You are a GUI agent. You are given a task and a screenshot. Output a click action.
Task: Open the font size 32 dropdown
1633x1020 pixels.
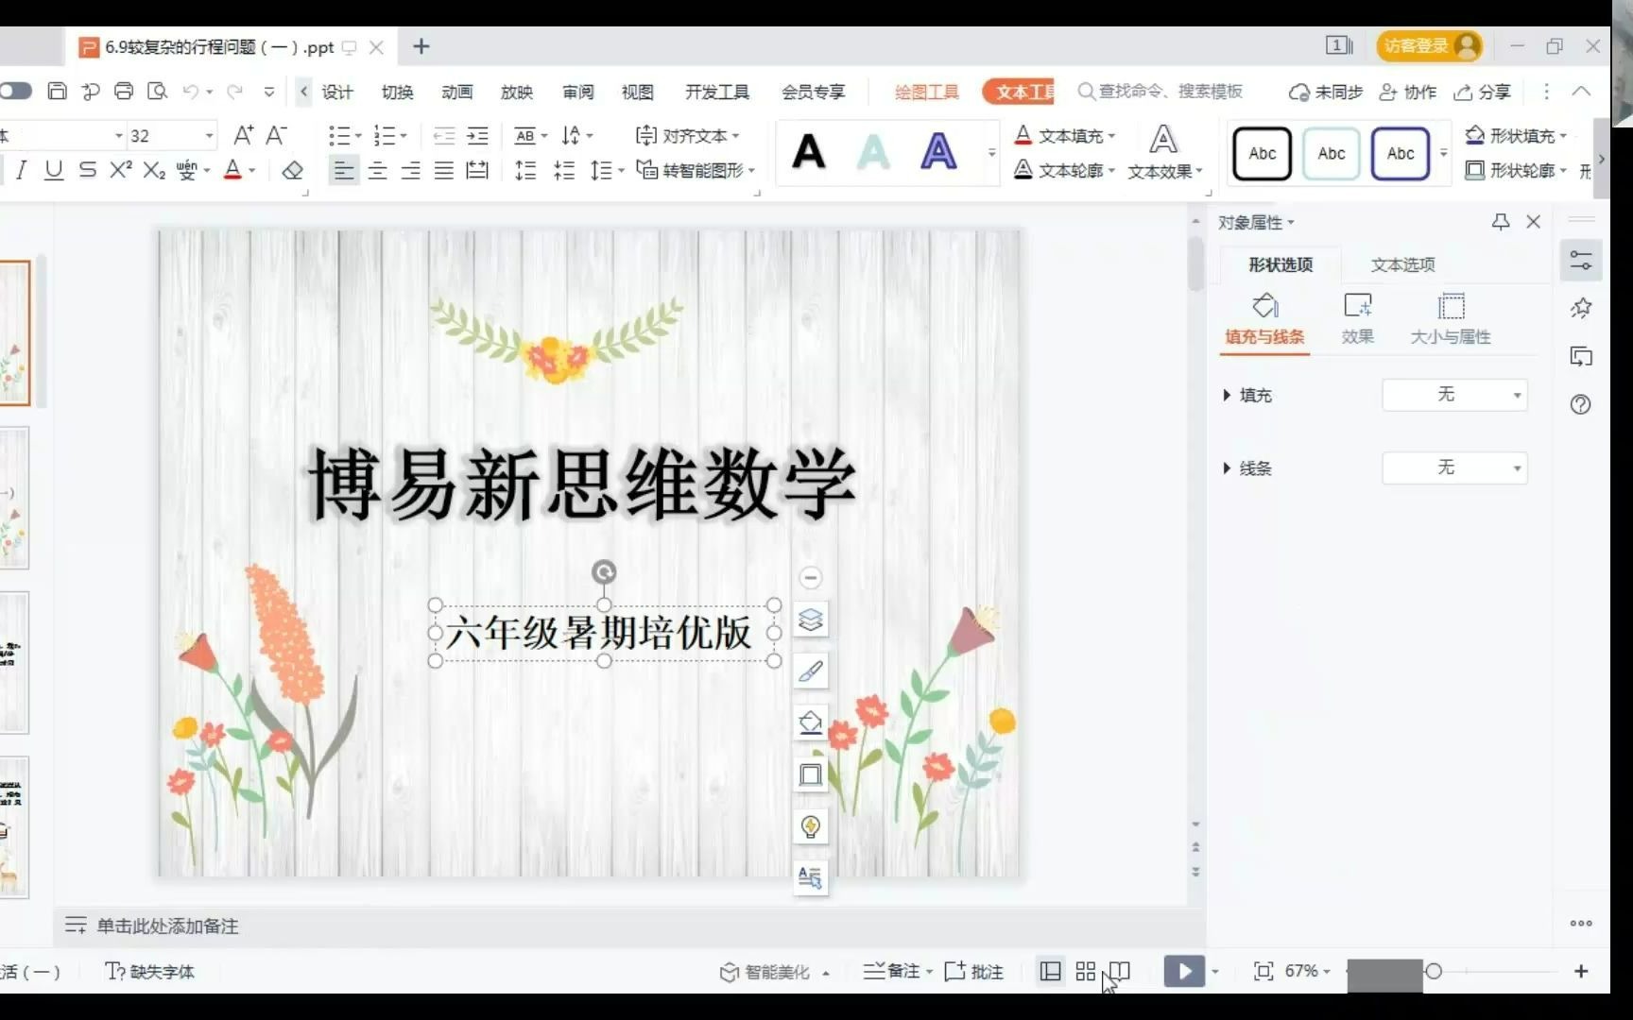click(209, 136)
